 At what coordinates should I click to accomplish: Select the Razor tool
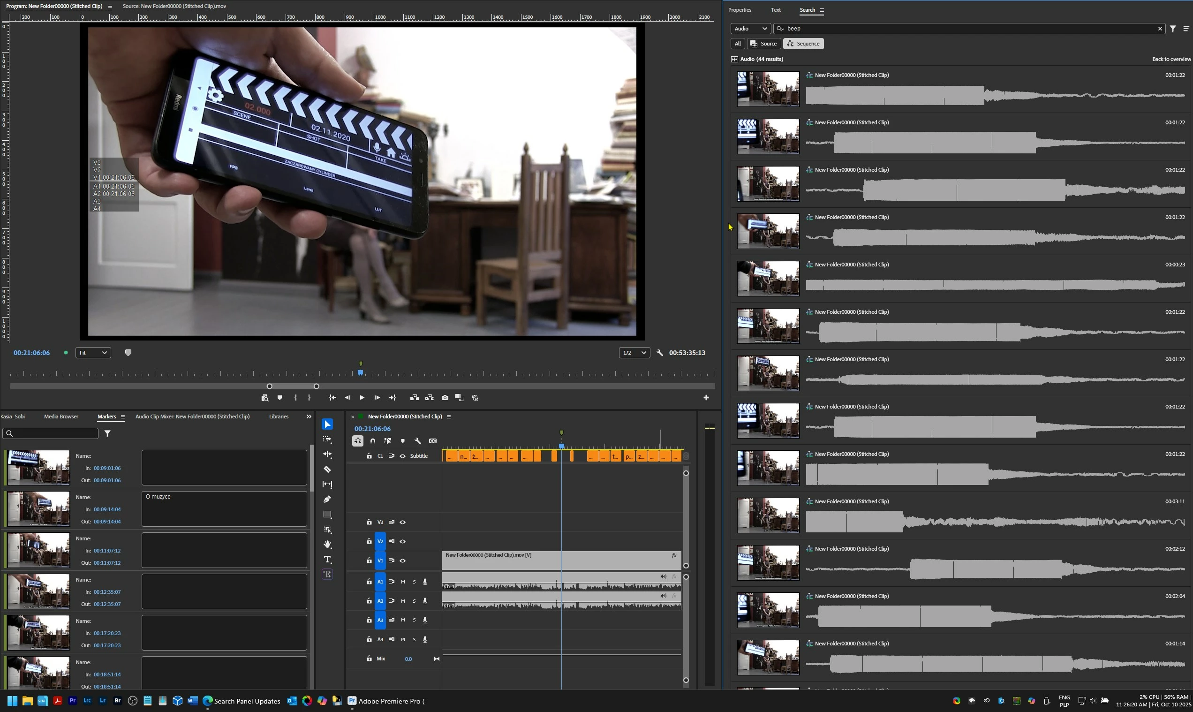(x=327, y=469)
